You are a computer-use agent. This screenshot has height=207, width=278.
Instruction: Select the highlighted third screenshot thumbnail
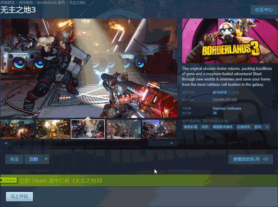(88, 129)
